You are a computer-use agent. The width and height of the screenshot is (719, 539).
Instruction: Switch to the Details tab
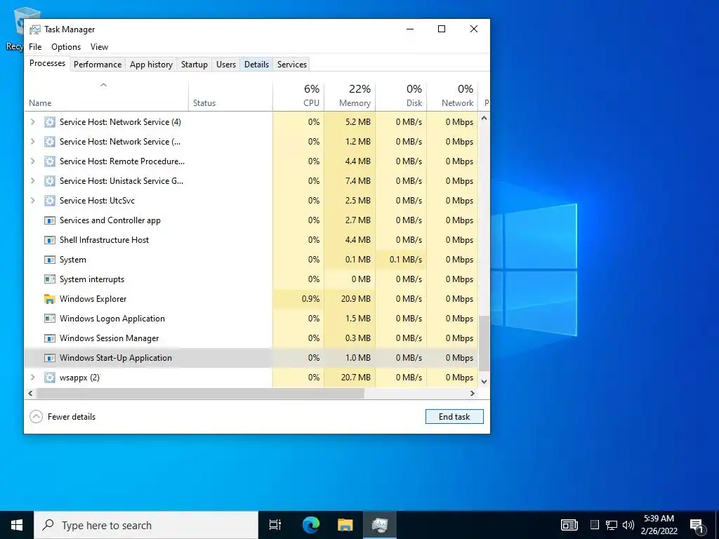(256, 65)
